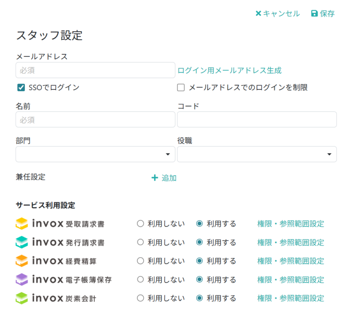Select 利用しない for invox受取請求書

click(141, 224)
